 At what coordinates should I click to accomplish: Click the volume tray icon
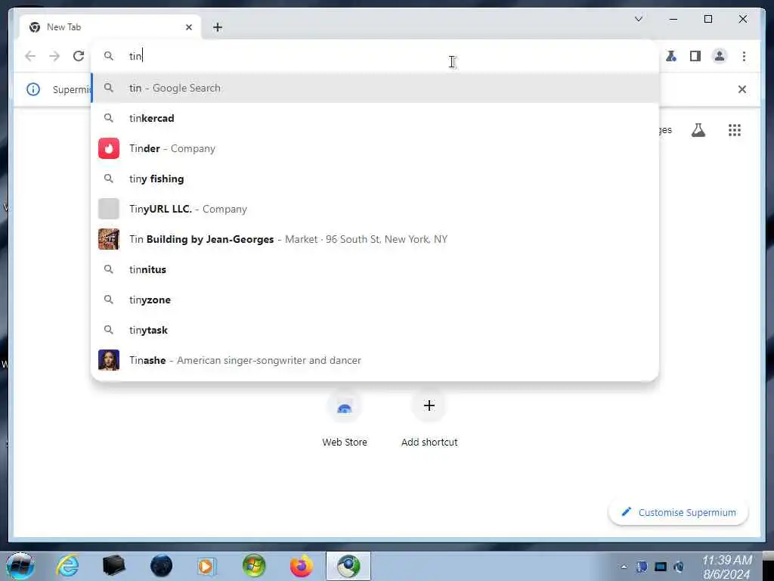(679, 567)
